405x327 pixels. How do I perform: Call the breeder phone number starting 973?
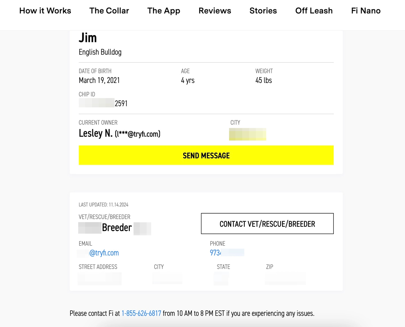coord(216,253)
